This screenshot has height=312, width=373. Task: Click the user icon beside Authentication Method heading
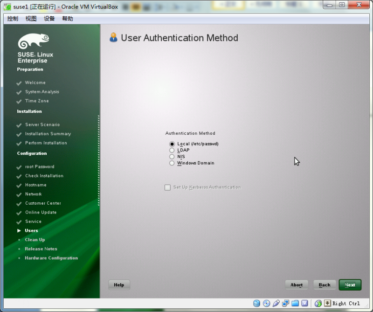click(x=113, y=38)
